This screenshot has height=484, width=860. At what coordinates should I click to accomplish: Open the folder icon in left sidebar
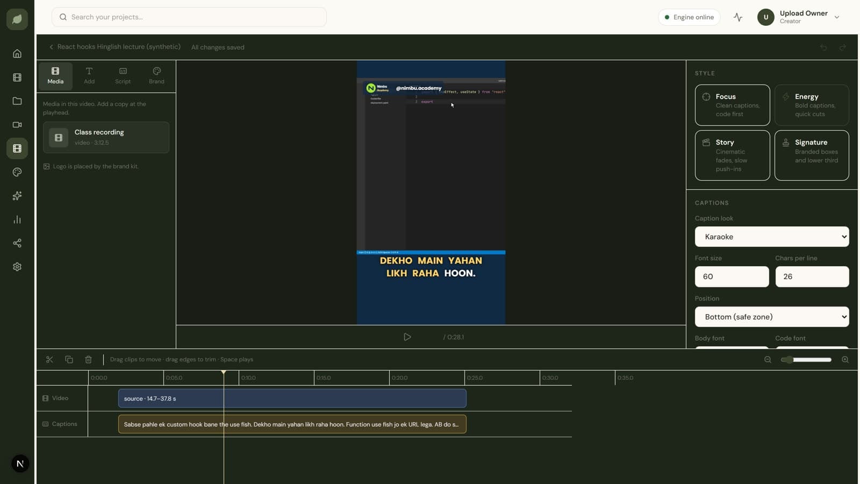click(x=17, y=101)
